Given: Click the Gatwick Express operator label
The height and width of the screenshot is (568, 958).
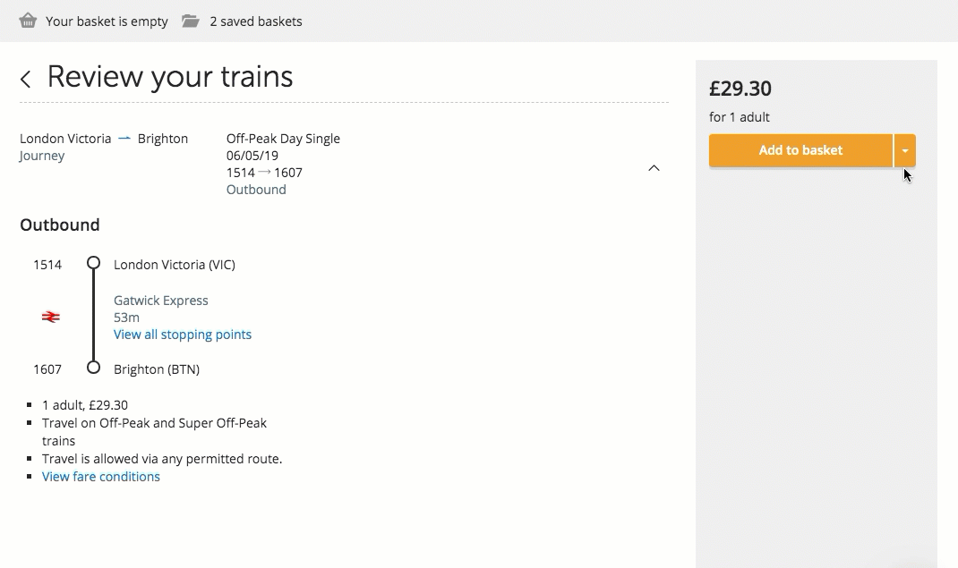Looking at the screenshot, I should [160, 301].
